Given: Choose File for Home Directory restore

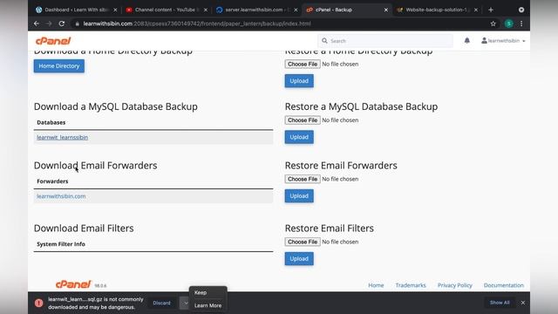Looking at the screenshot, I should click(303, 64).
